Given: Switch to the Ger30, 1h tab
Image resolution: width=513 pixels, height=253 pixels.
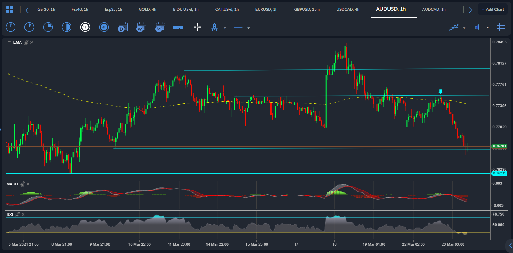Looking at the screenshot, I should pyautogui.click(x=46, y=9).
